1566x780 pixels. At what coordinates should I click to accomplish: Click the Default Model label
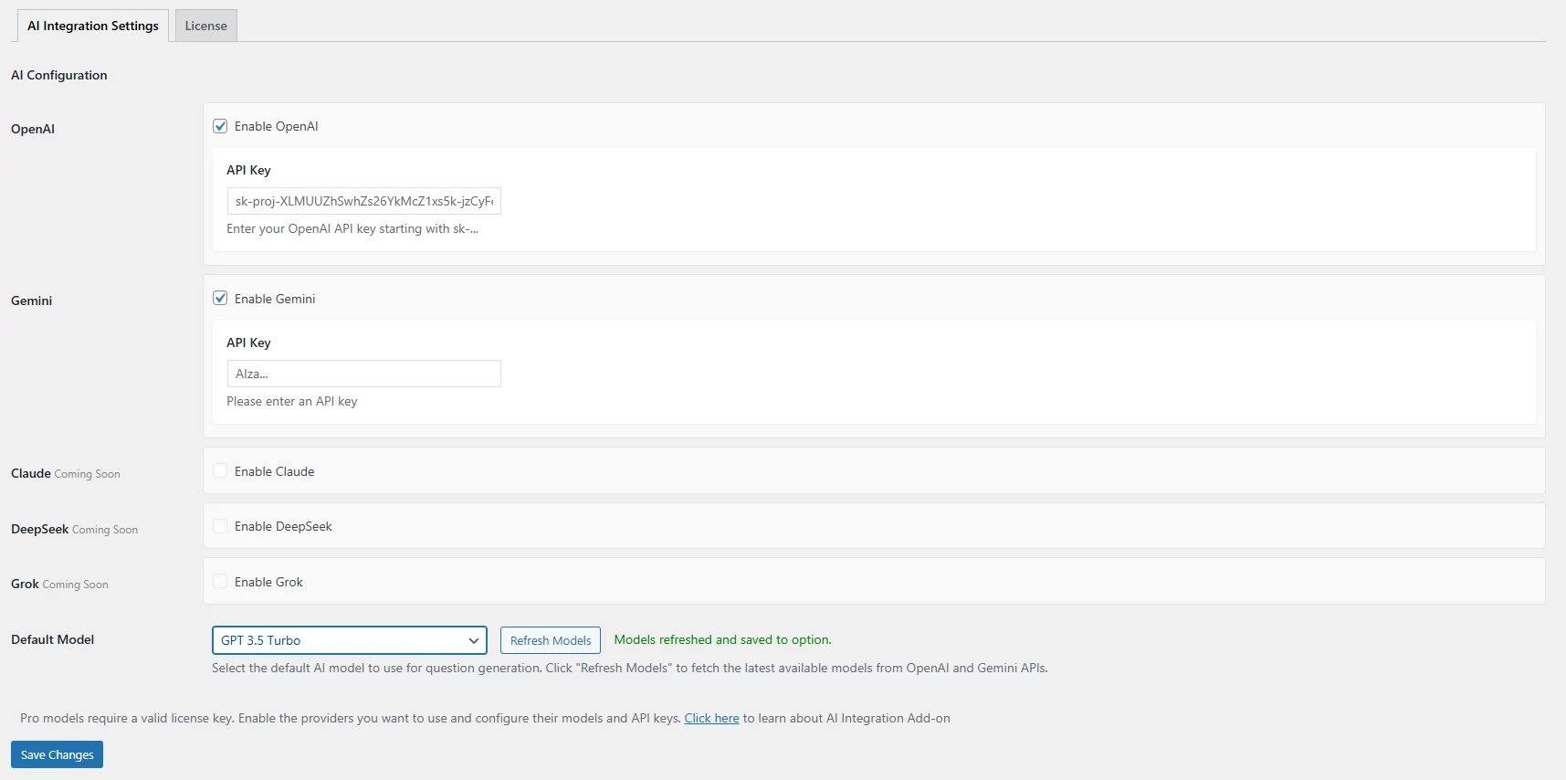53,639
